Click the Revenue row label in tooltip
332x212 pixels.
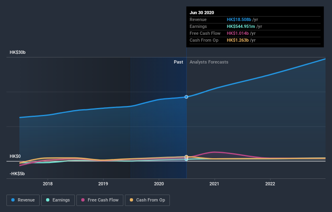click(198, 19)
